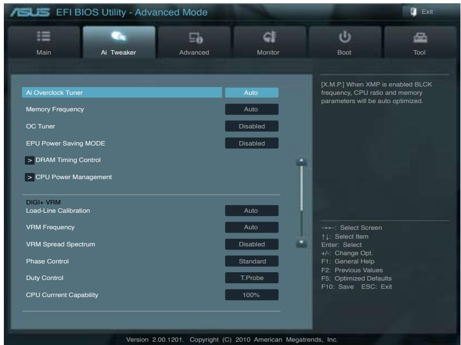The height and width of the screenshot is (345, 461).
Task: Click the scrollbar up arrow
Action: click(x=301, y=161)
